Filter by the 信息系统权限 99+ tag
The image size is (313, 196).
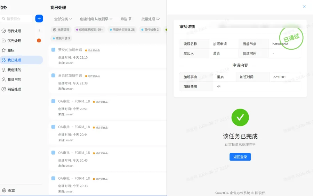coord(89,30)
